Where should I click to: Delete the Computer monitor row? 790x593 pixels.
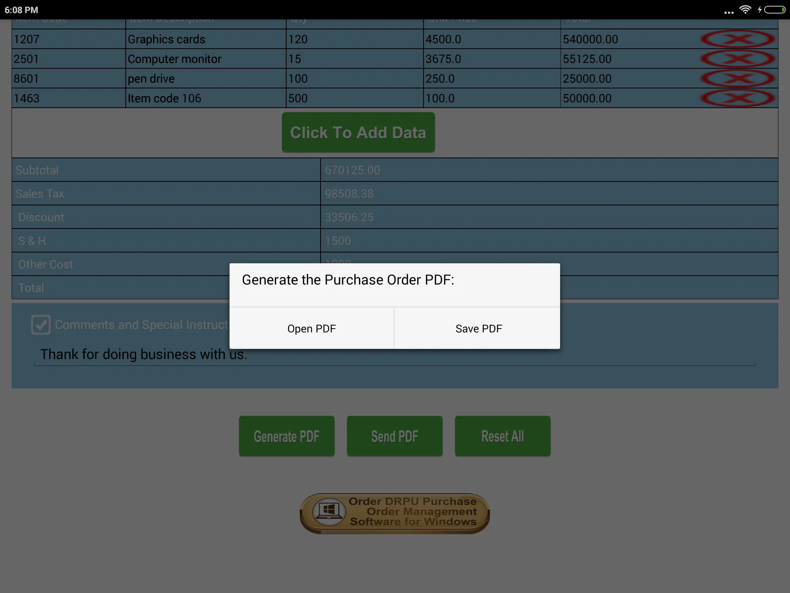coord(737,59)
